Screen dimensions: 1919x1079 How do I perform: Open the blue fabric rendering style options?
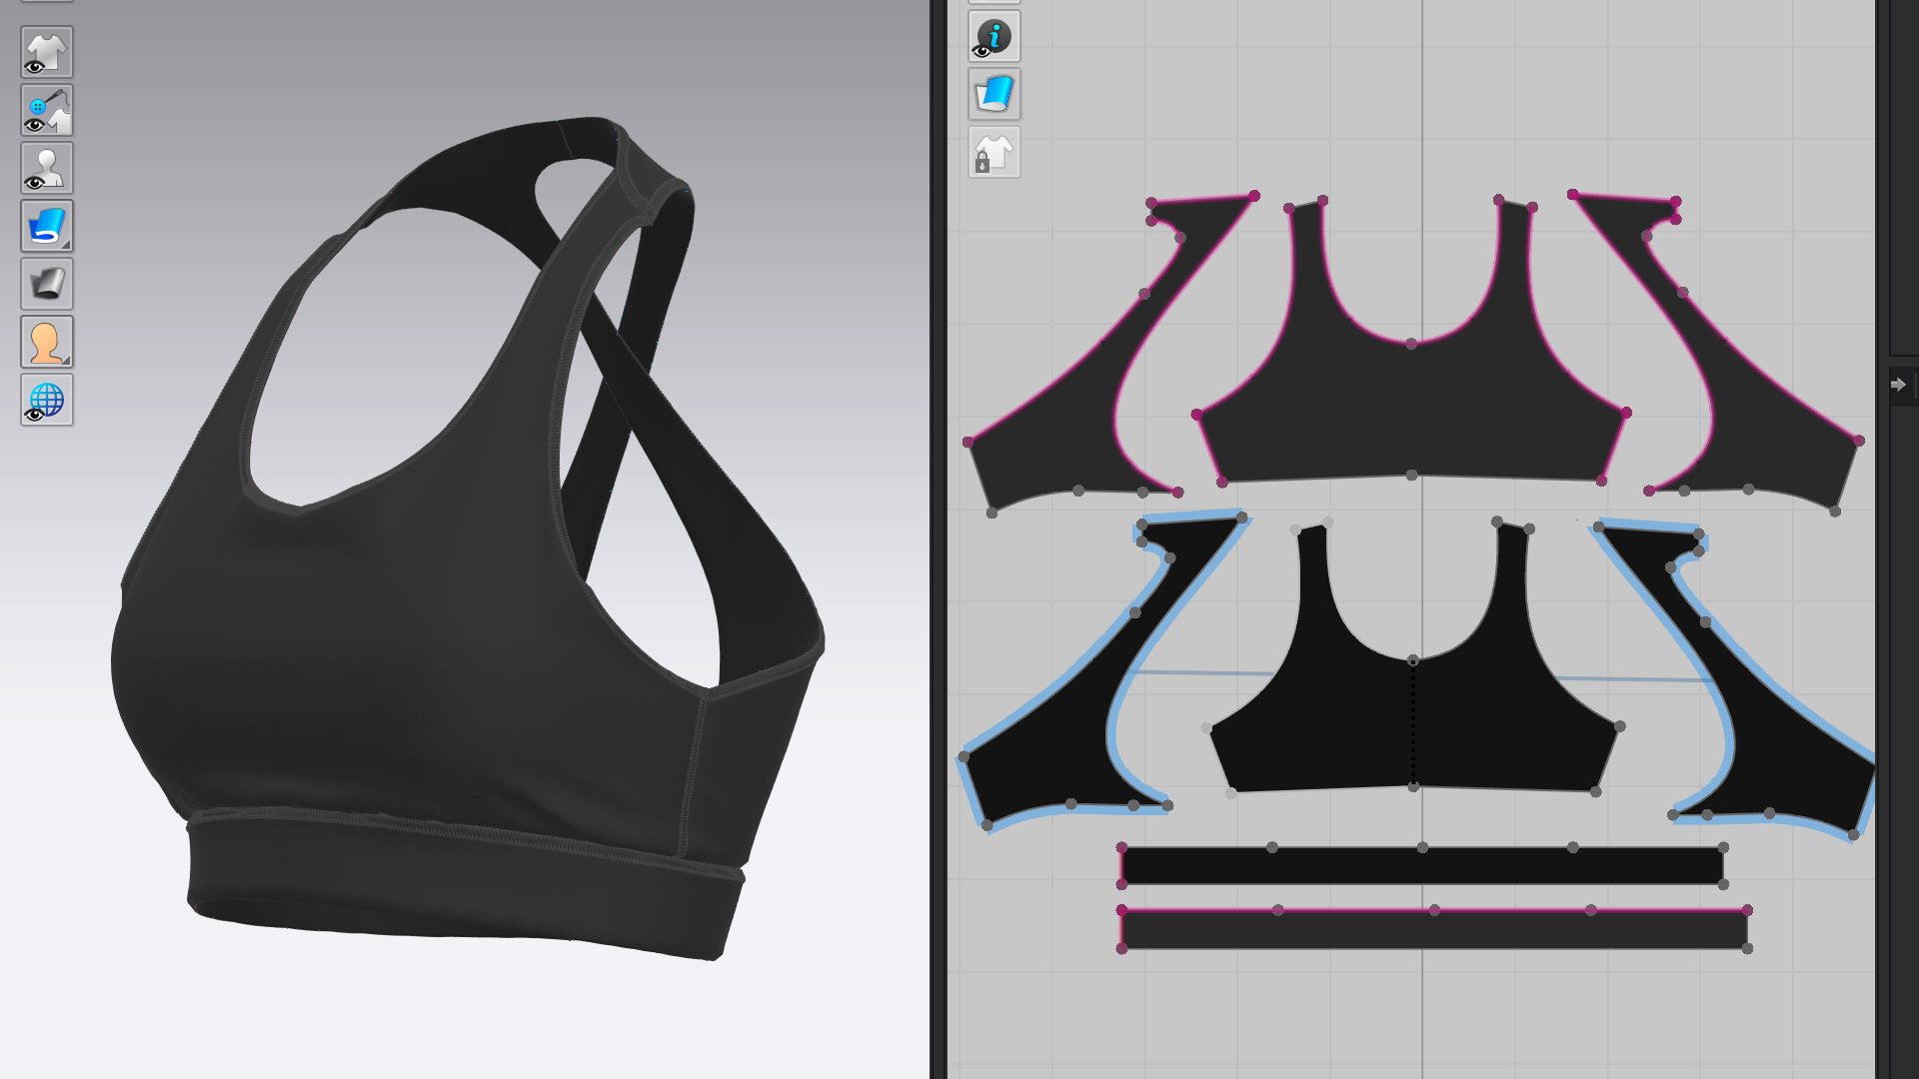coord(47,226)
